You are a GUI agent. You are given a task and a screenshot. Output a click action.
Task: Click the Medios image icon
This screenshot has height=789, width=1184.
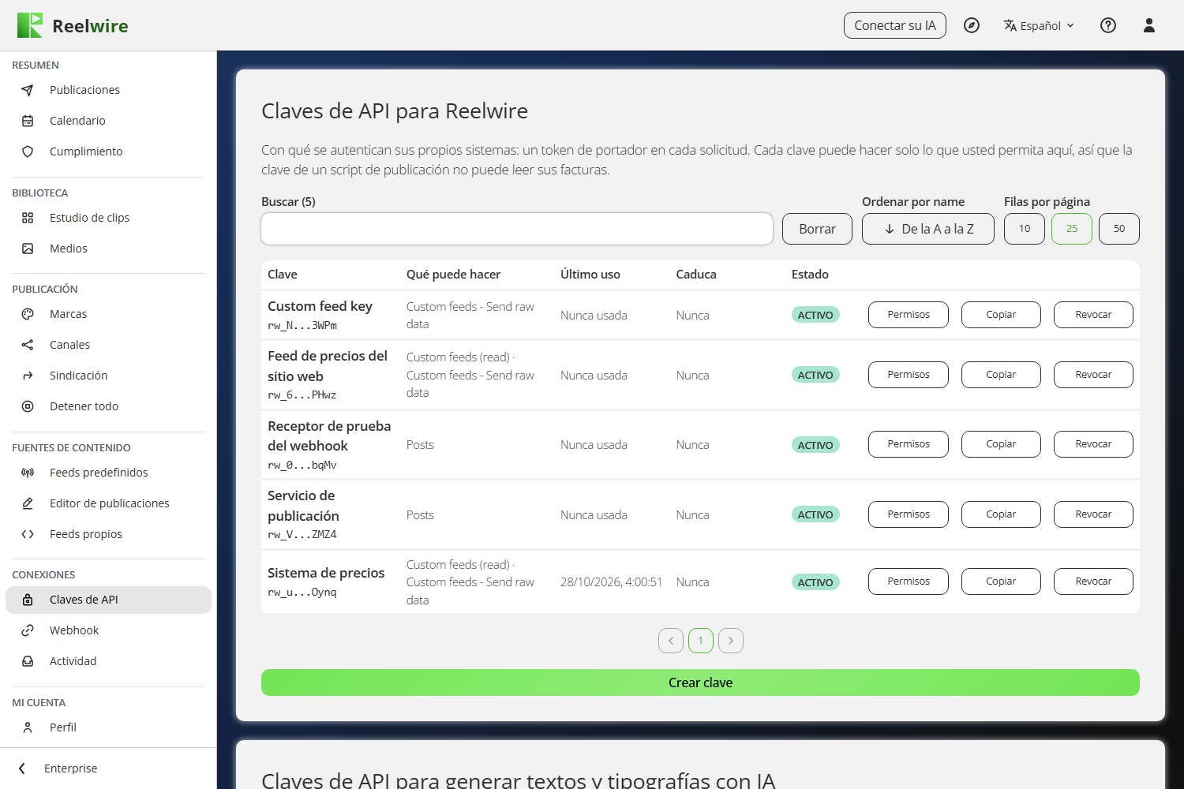pyautogui.click(x=28, y=249)
